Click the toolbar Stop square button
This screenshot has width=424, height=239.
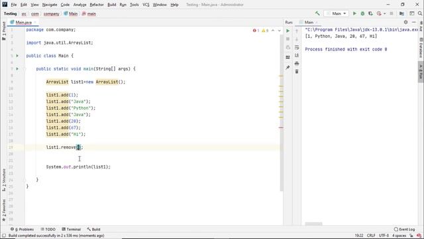[x=392, y=13]
